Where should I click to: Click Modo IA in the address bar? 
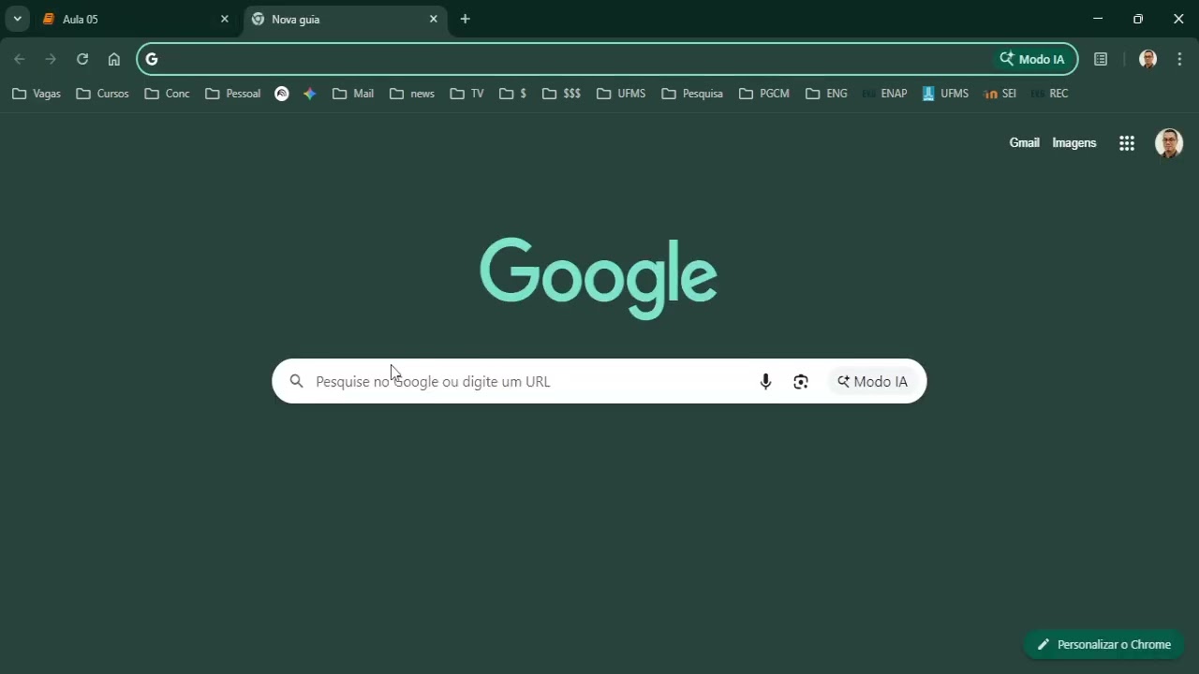pyautogui.click(x=1032, y=59)
